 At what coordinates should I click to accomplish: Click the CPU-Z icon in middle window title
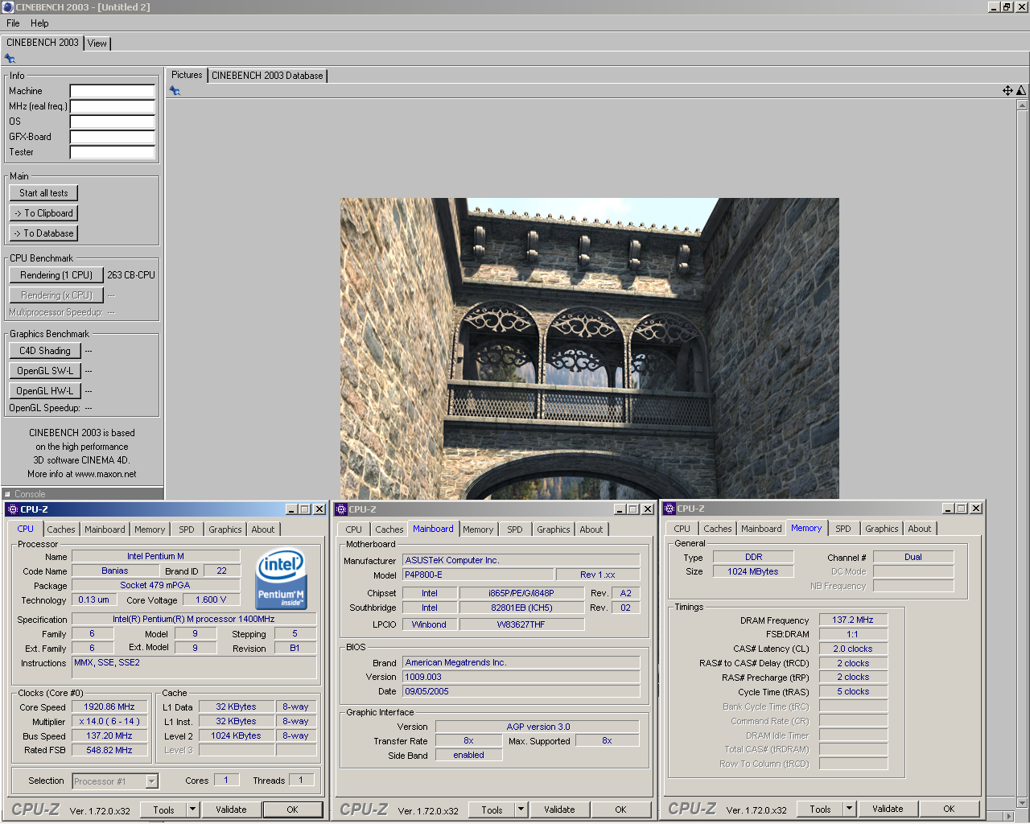point(341,509)
